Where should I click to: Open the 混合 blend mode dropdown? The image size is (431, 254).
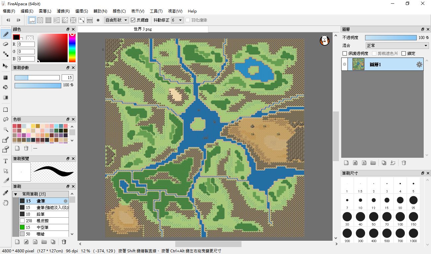[397, 46]
